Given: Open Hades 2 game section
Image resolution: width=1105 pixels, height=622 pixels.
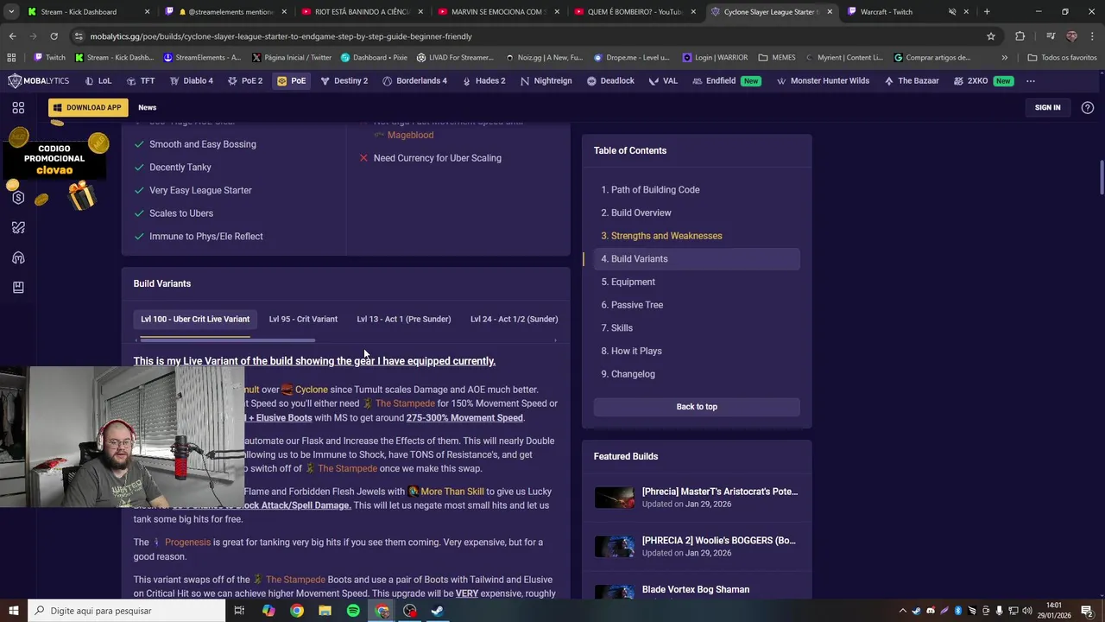Looking at the screenshot, I should click(x=483, y=80).
